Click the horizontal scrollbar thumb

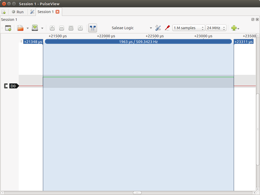click(137, 193)
